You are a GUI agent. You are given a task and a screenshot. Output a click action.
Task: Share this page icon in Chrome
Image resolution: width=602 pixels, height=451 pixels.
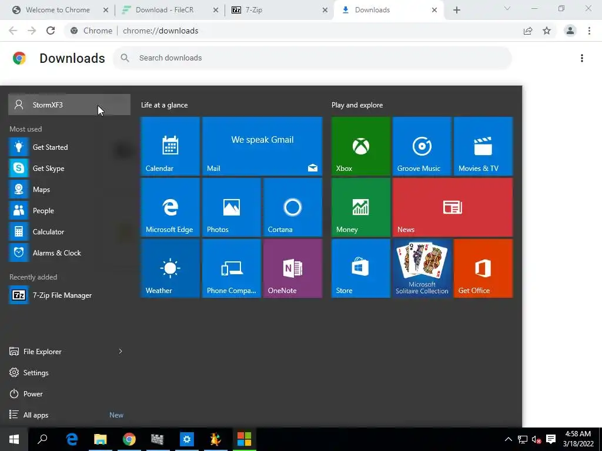(x=528, y=31)
